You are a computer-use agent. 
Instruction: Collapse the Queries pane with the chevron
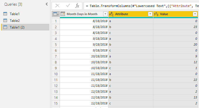tap(47, 4)
